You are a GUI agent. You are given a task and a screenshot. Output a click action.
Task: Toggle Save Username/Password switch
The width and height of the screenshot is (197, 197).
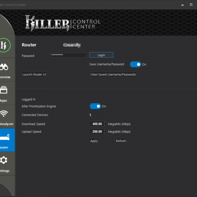point(135,64)
